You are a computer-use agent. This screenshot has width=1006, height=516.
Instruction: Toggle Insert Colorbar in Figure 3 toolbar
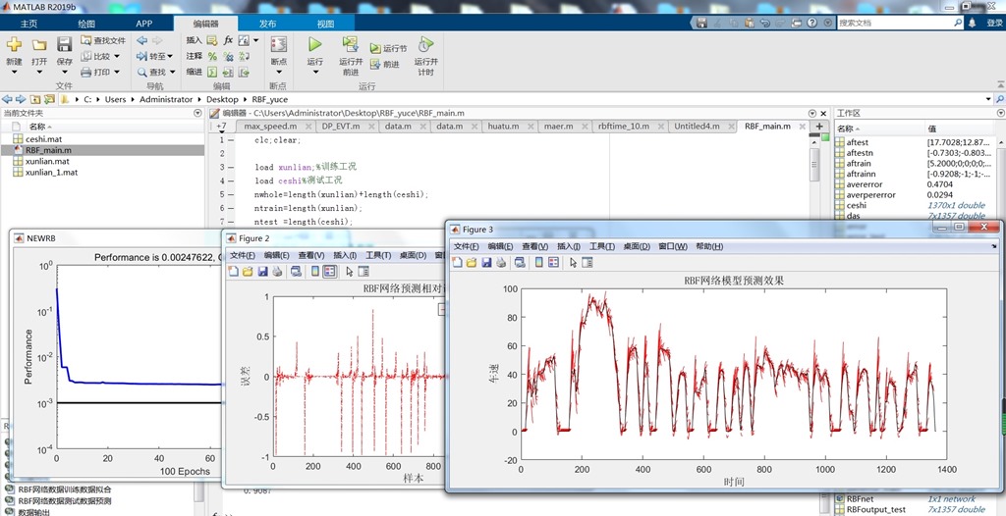pyautogui.click(x=539, y=262)
